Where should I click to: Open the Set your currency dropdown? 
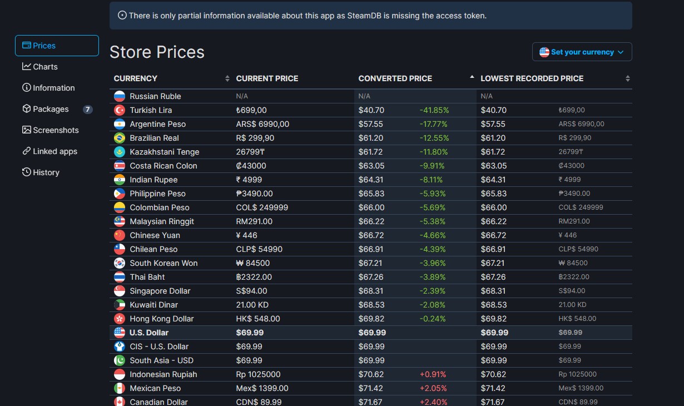[582, 52]
